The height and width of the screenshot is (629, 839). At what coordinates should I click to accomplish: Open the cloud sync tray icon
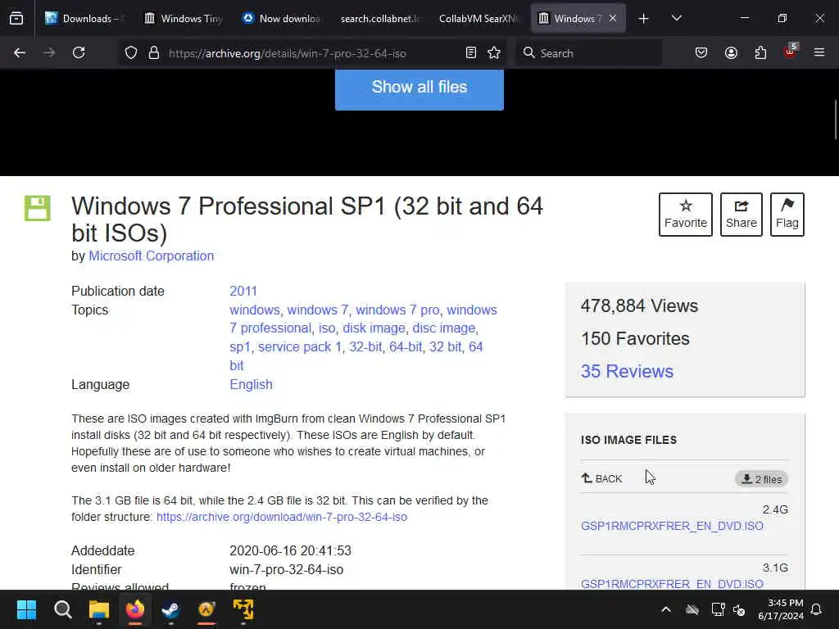click(692, 609)
